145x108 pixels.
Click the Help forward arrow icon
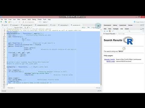click(x=107, y=31)
